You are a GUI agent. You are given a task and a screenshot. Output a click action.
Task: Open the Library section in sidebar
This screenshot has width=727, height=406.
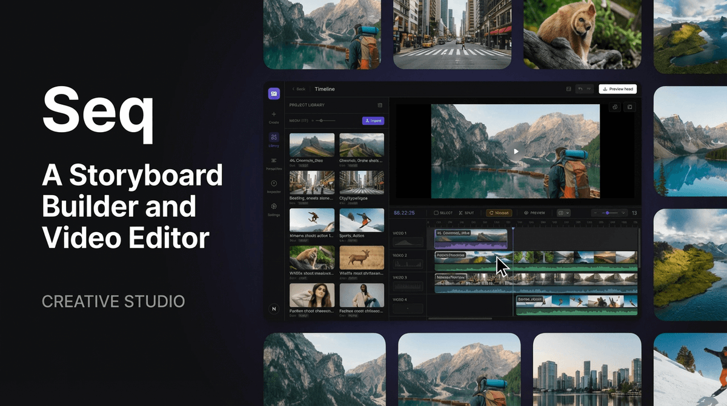pos(274,141)
